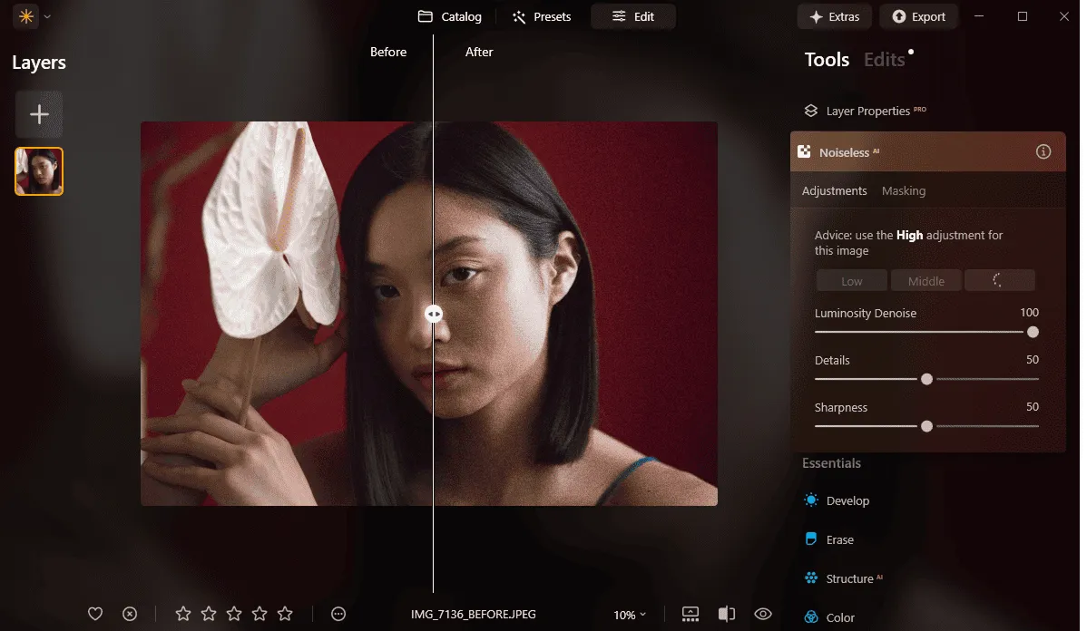Show the histogram via its bottom toolbar icon

(690, 614)
